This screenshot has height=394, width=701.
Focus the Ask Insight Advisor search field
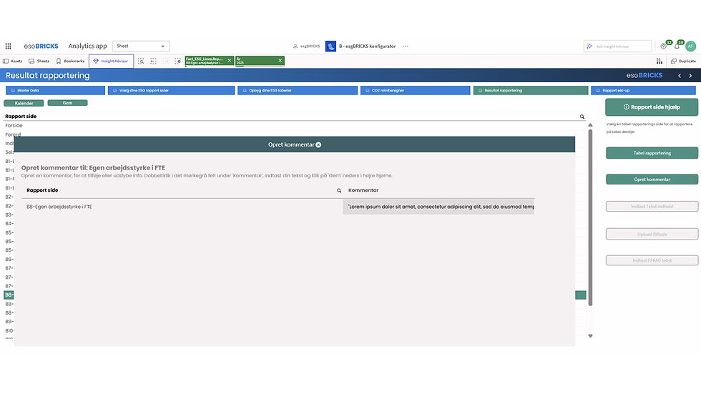point(617,46)
